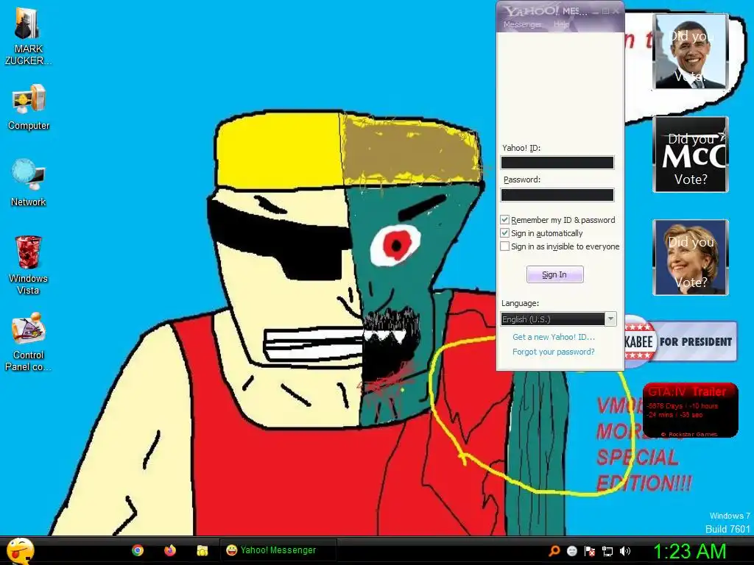Open the smiley-face Start button
This screenshot has width=754, height=565.
click(20, 551)
